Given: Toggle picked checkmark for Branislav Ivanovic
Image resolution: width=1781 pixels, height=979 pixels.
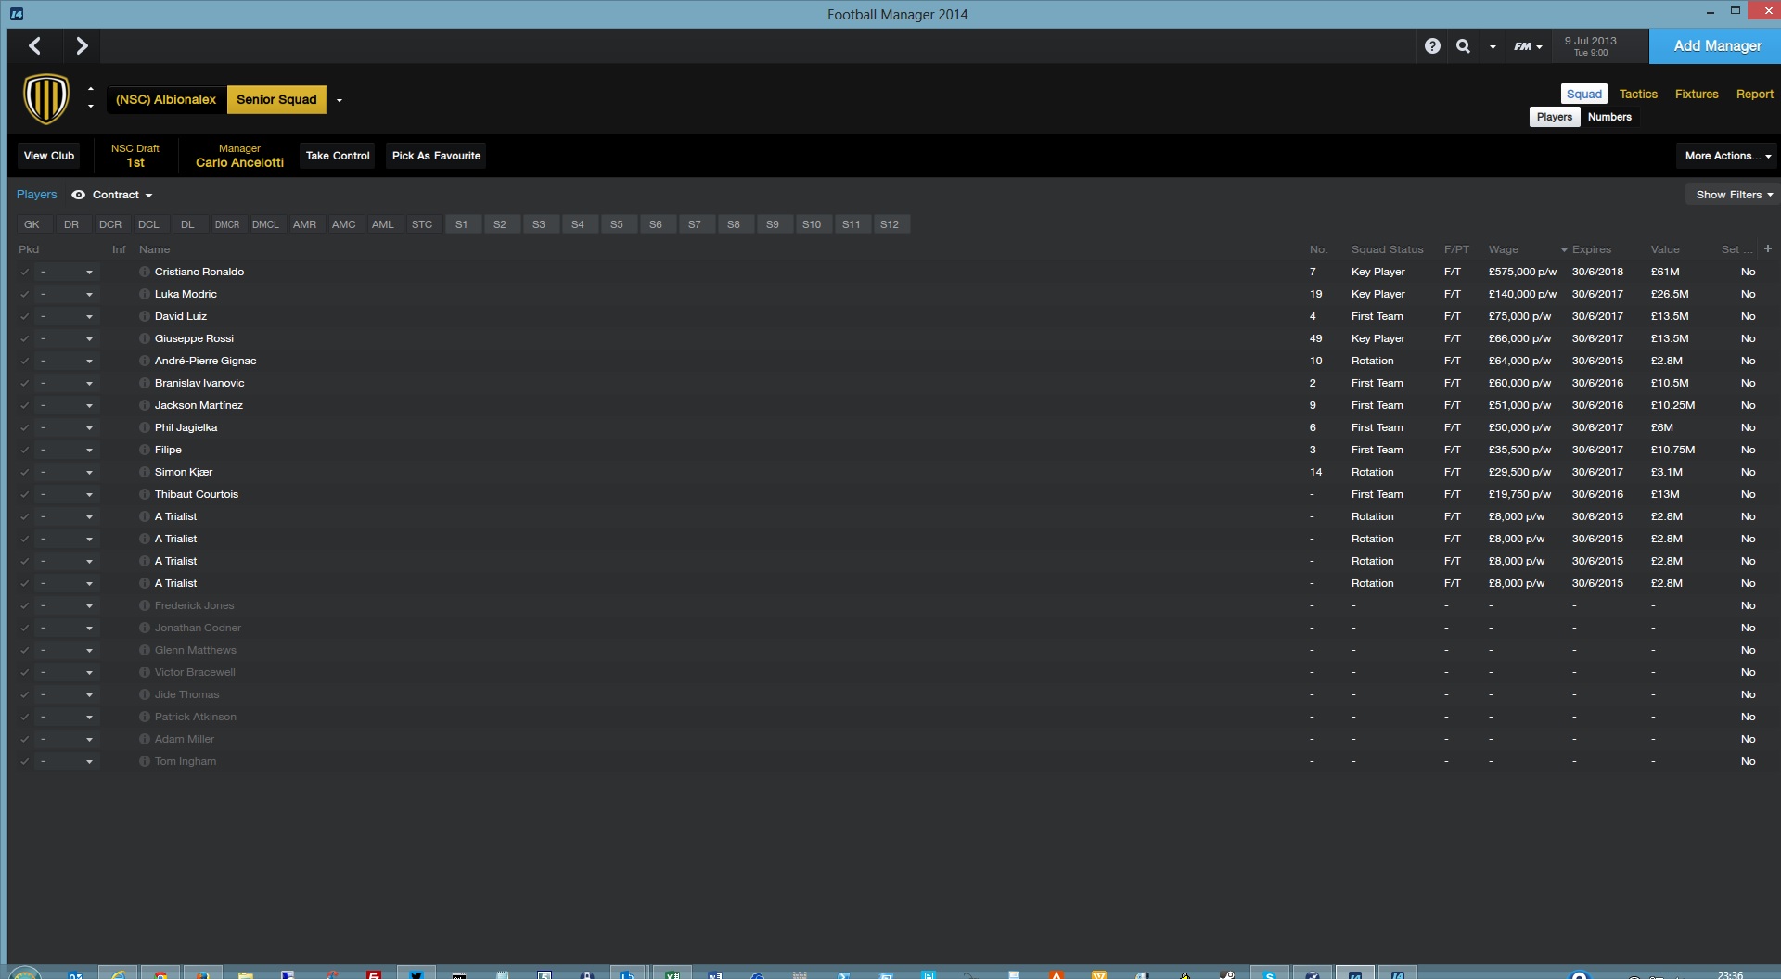Looking at the screenshot, I should point(25,383).
